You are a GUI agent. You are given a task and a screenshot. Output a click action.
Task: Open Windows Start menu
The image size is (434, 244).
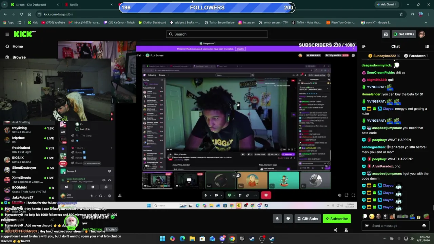pos(162,239)
